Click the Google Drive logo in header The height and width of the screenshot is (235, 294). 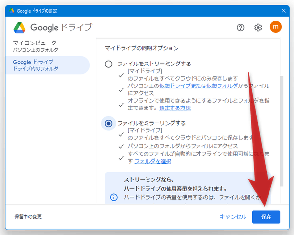tap(20, 27)
